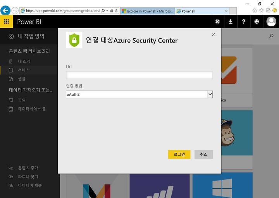This screenshot has width=279, height=198.
Task: Click the browser home icon
Action: click(x=255, y=10)
